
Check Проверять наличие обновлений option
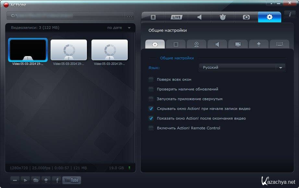[x=151, y=89]
